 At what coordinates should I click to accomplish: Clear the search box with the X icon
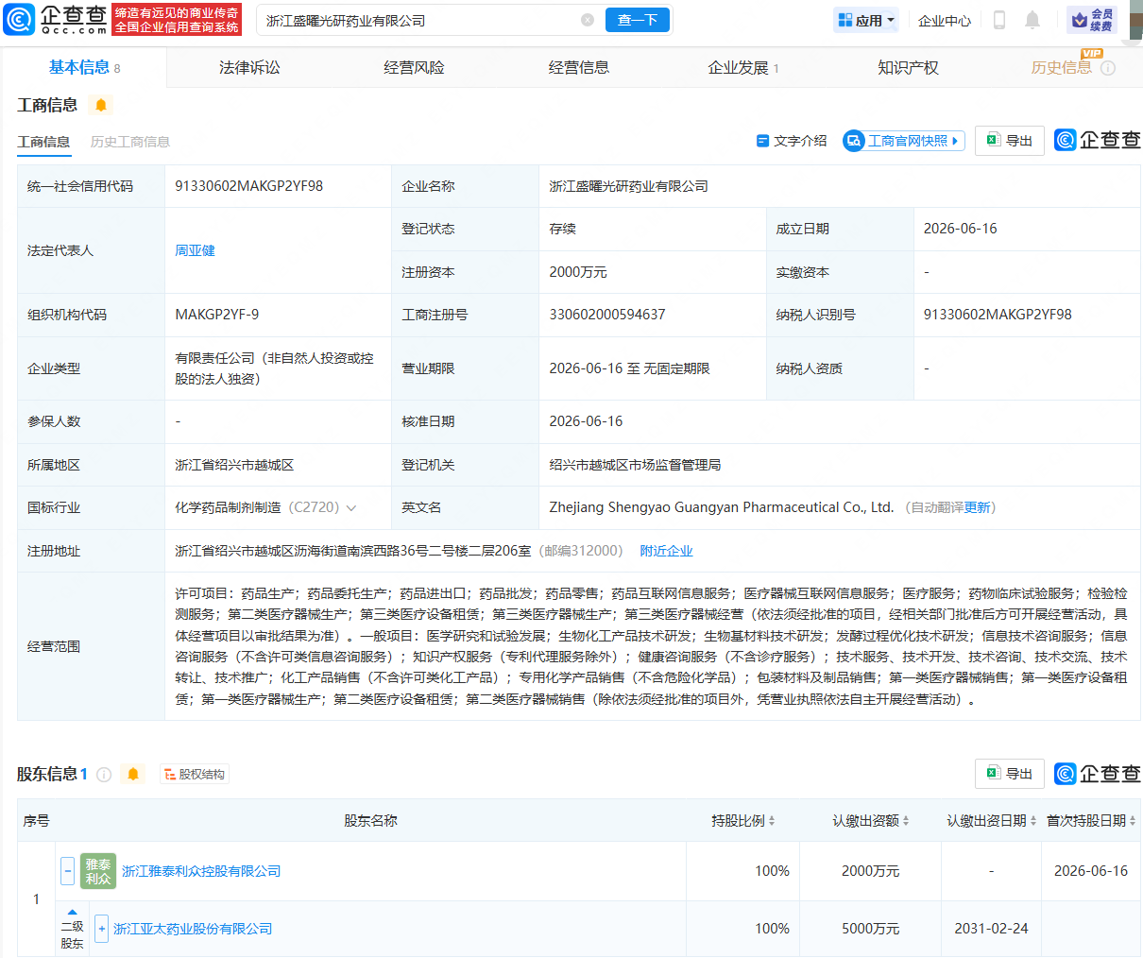click(x=588, y=20)
